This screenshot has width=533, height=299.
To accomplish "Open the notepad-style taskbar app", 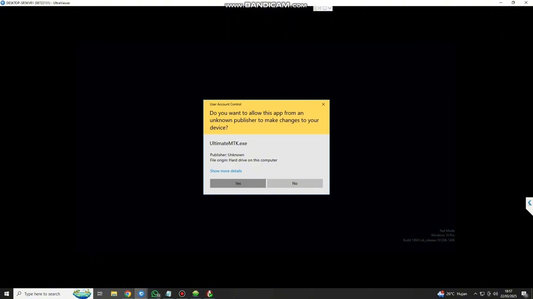I will pos(168,294).
